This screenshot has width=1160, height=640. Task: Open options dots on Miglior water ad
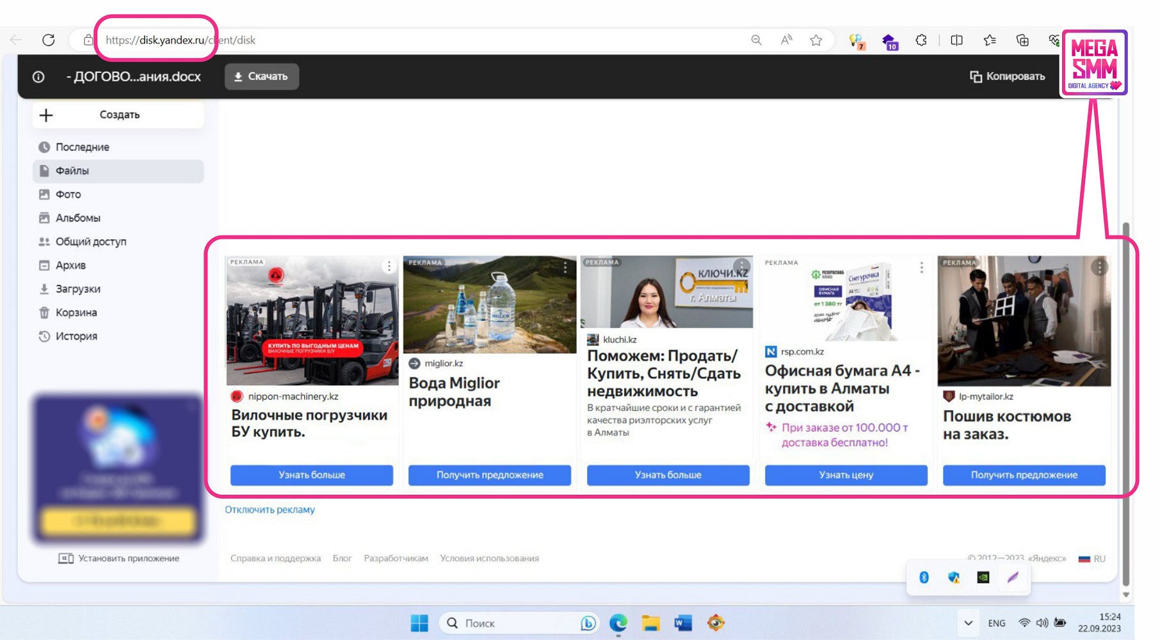565,268
